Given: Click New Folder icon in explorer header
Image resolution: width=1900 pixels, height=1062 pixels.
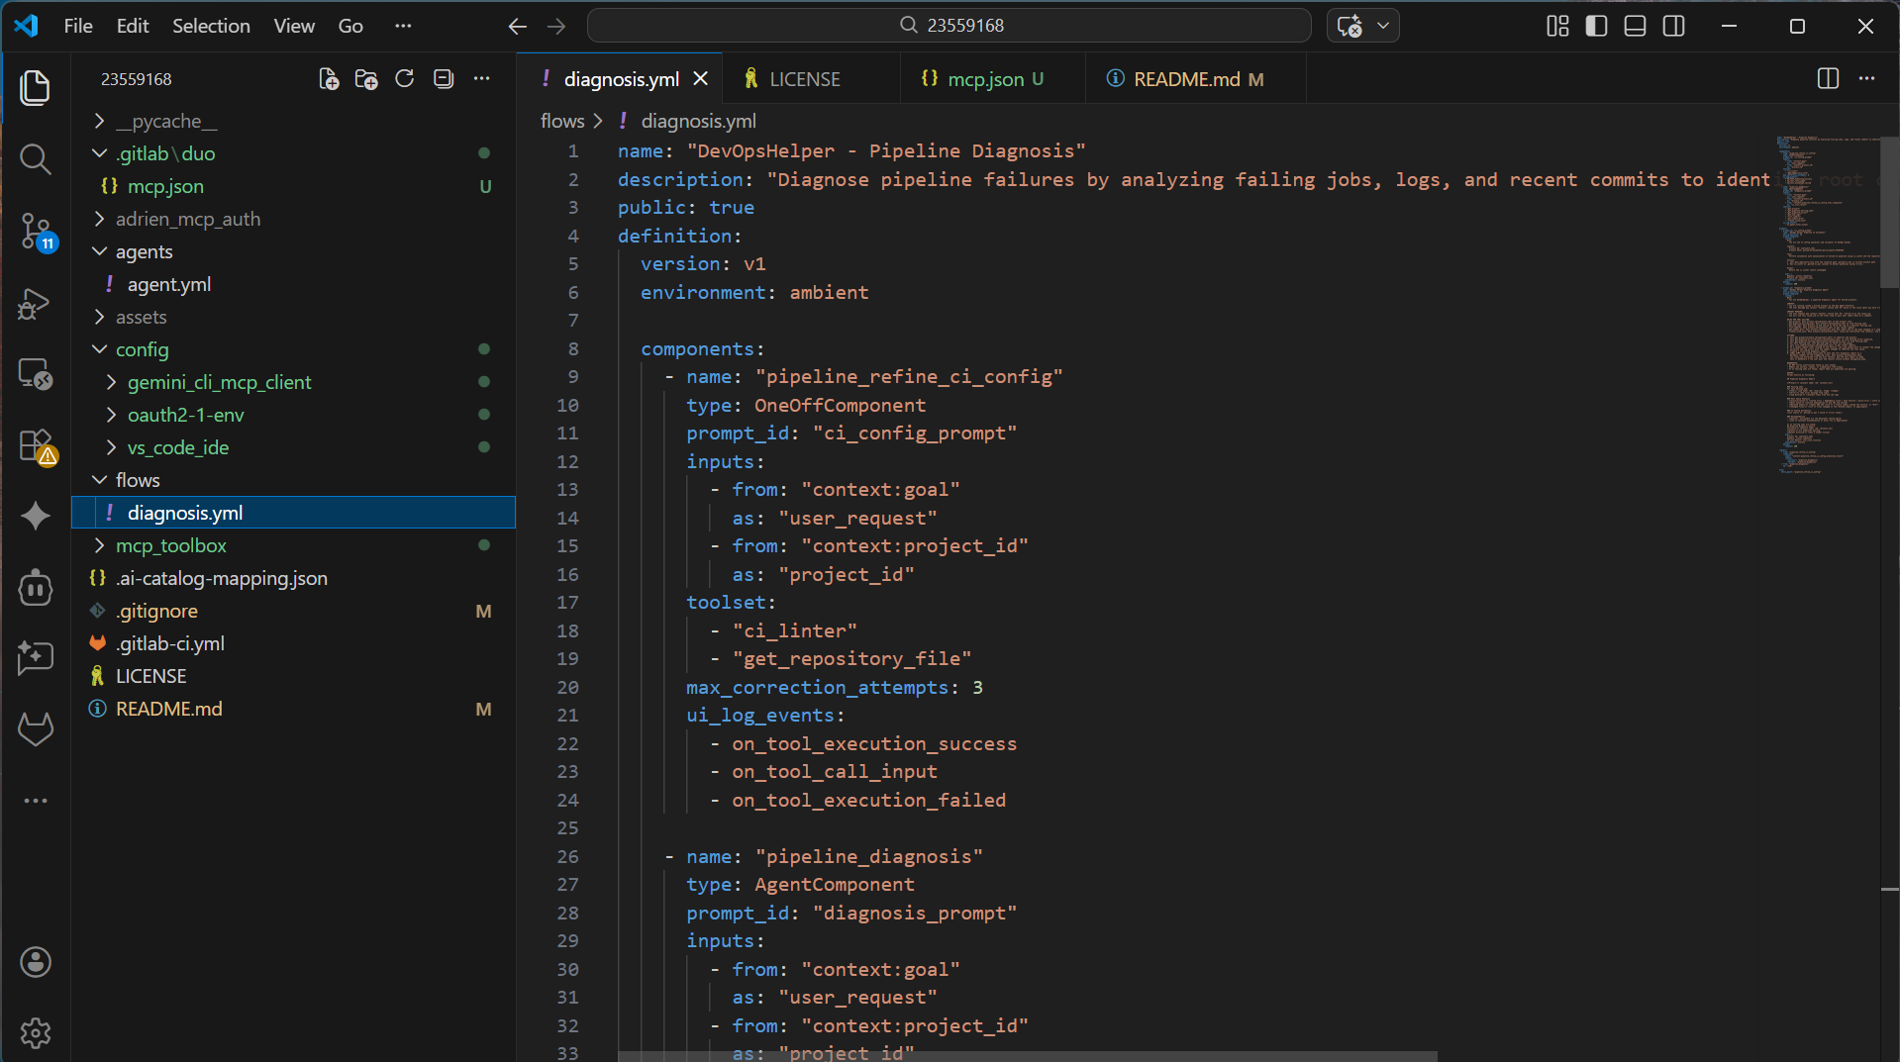Looking at the screenshot, I should tap(366, 79).
